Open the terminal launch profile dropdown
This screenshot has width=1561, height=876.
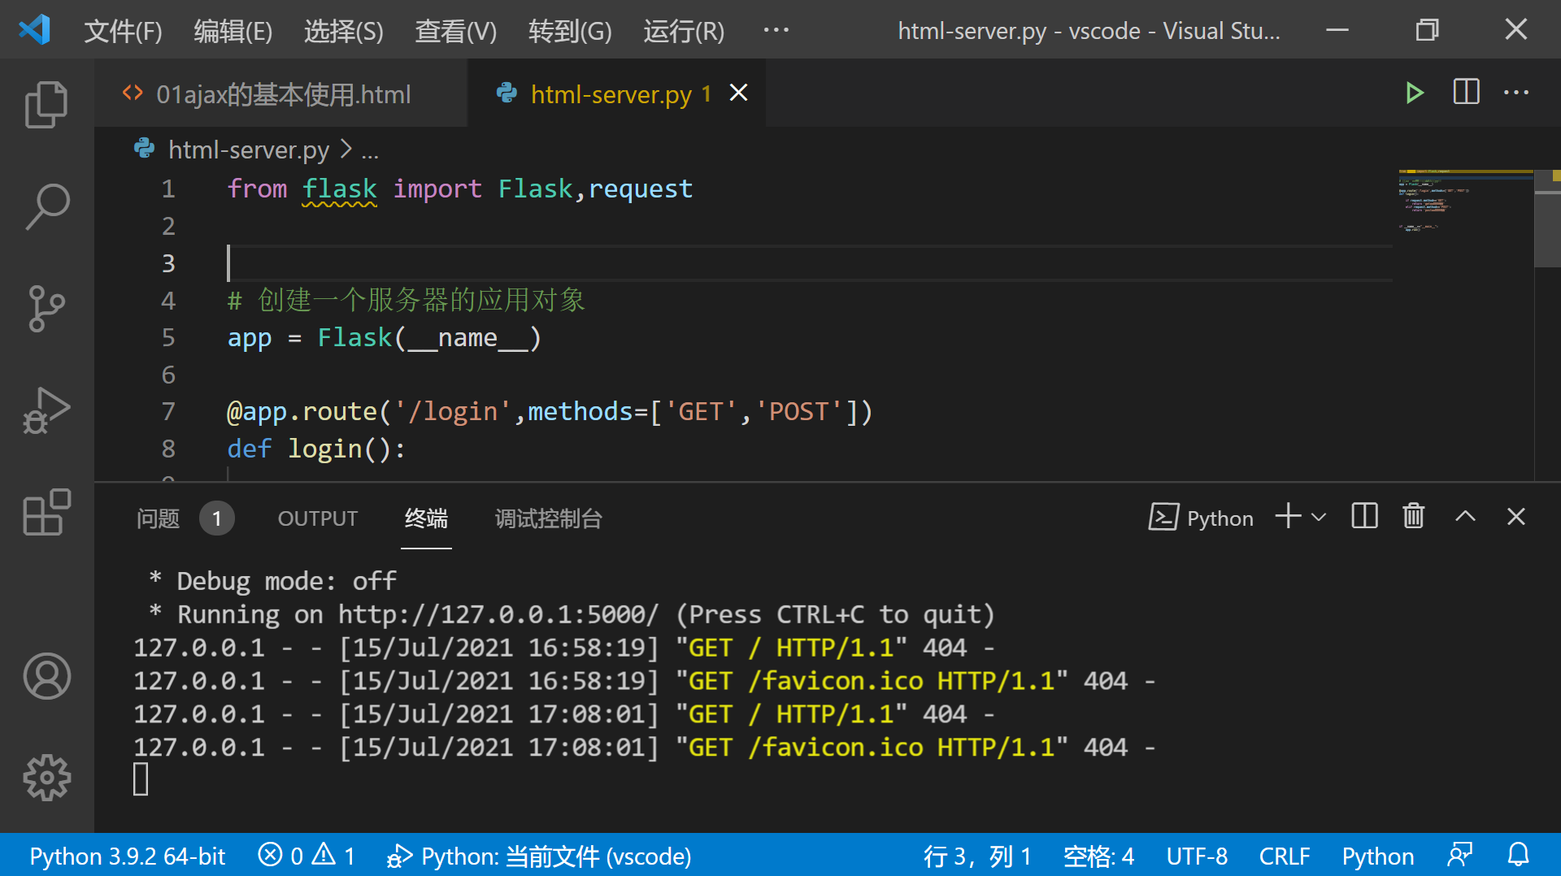click(x=1319, y=517)
